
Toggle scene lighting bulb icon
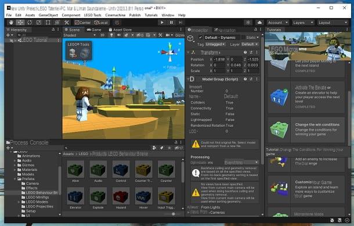click(x=111, y=35)
